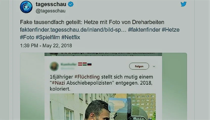
Task: Open the faktenfinder.tagesschau.de article link
Action: 73,30
